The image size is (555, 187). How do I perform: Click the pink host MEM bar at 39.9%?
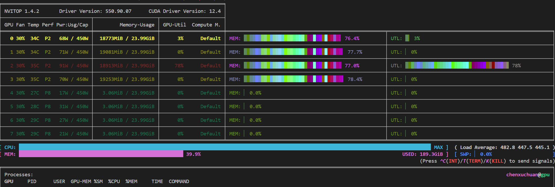pyautogui.click(x=101, y=154)
